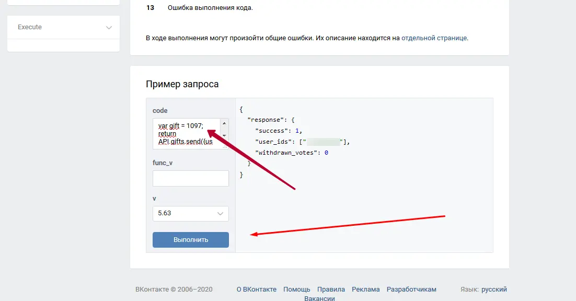Click the "withdrawn_votes": 0 response line
The image size is (576, 301).
point(292,153)
